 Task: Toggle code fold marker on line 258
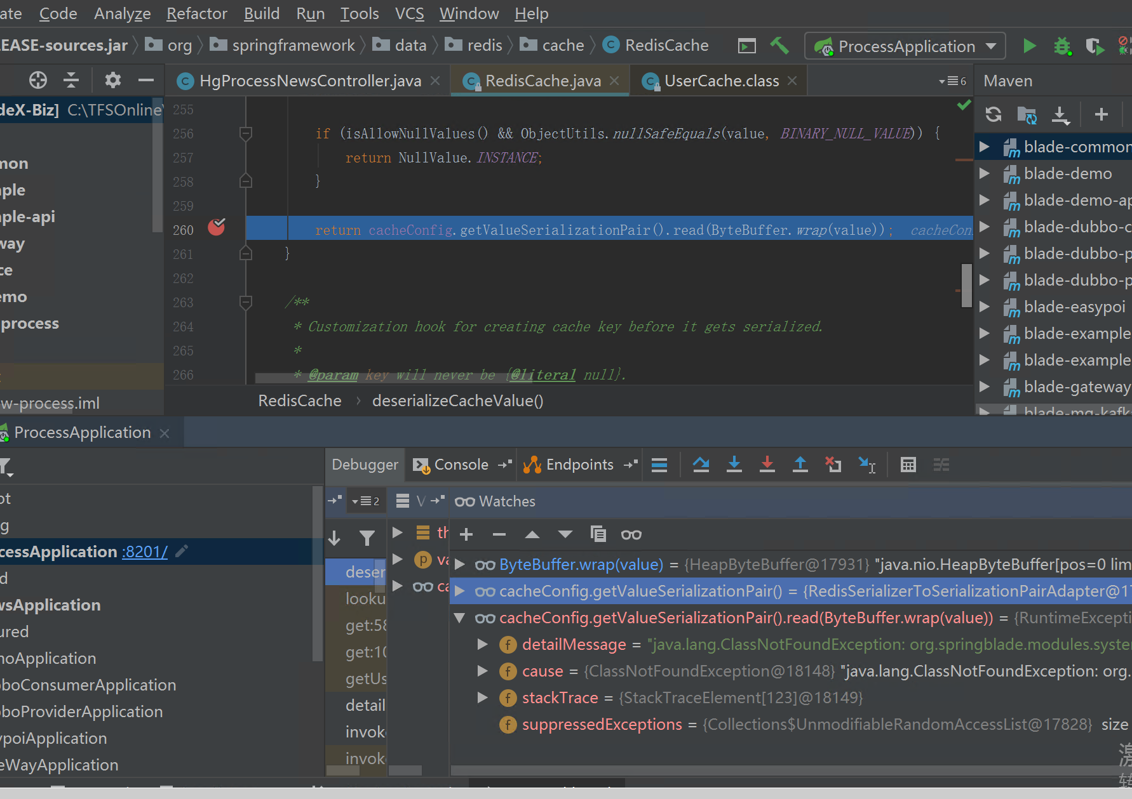[x=246, y=182]
